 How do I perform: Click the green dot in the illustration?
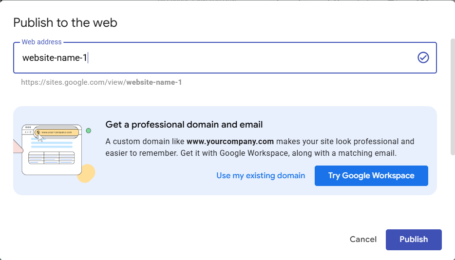coord(89,131)
